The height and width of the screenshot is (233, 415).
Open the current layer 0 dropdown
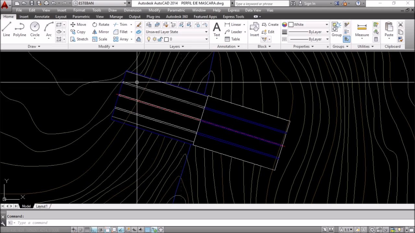177,39
